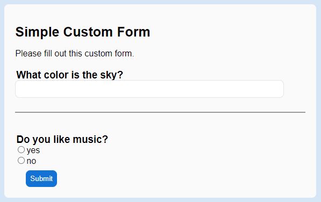The image size is (321, 202).
Task: Click the word "Form" in the heading
Action: [x=133, y=32]
